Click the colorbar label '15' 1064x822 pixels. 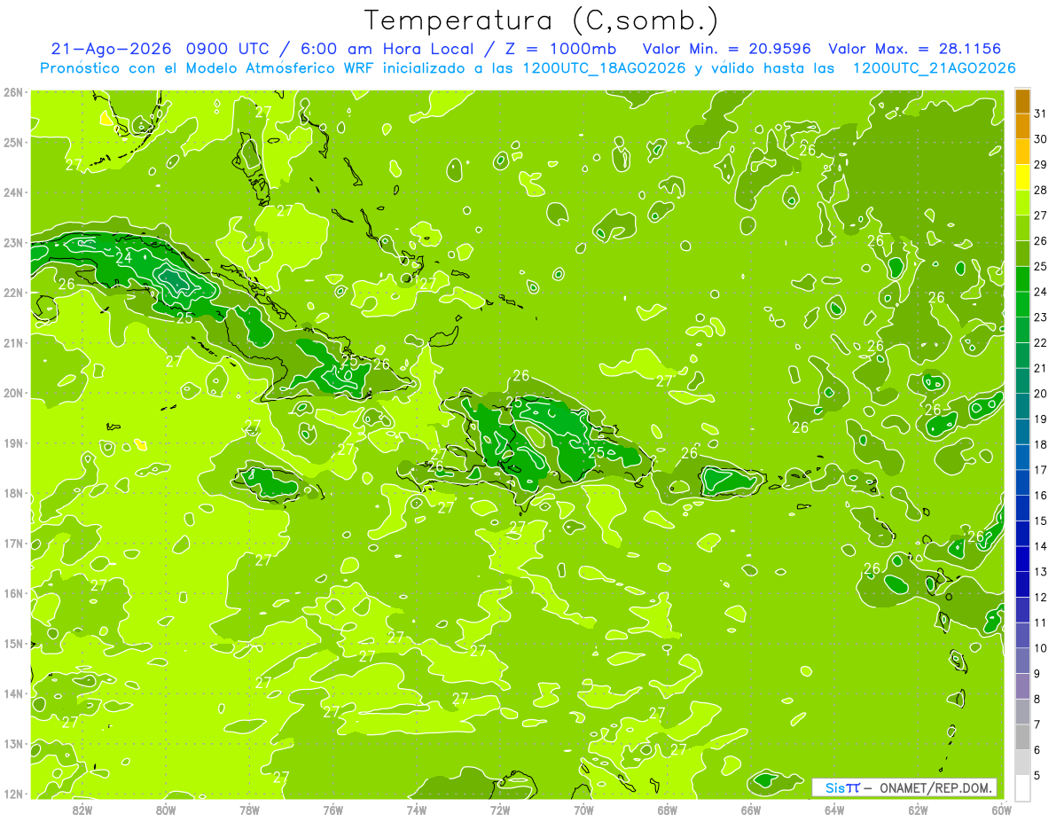click(1041, 521)
